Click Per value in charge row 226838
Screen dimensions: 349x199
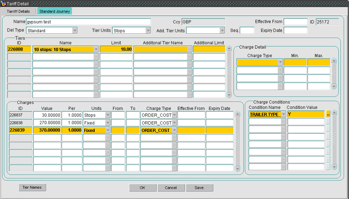72,123
